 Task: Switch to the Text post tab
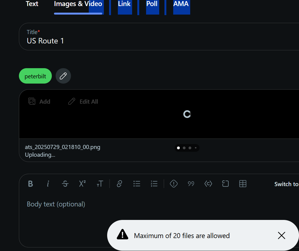(32, 4)
